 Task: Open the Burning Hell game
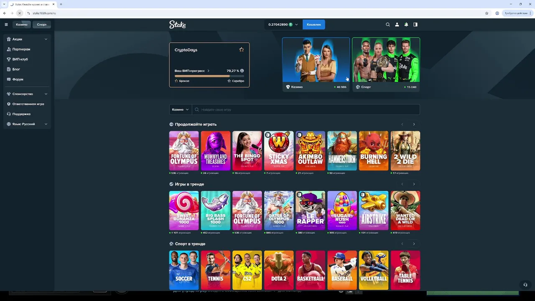pos(374,151)
